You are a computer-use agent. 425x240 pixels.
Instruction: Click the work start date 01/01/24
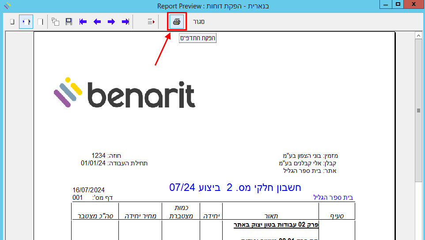coord(93,163)
